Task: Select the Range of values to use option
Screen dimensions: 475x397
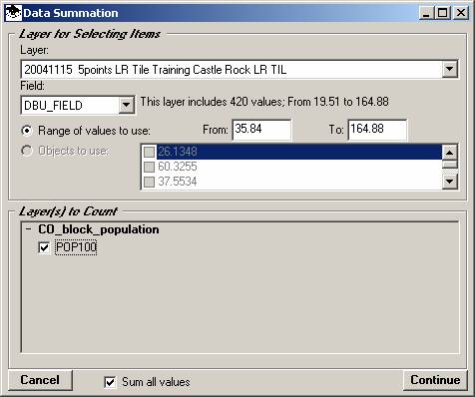Action: pos(27,131)
